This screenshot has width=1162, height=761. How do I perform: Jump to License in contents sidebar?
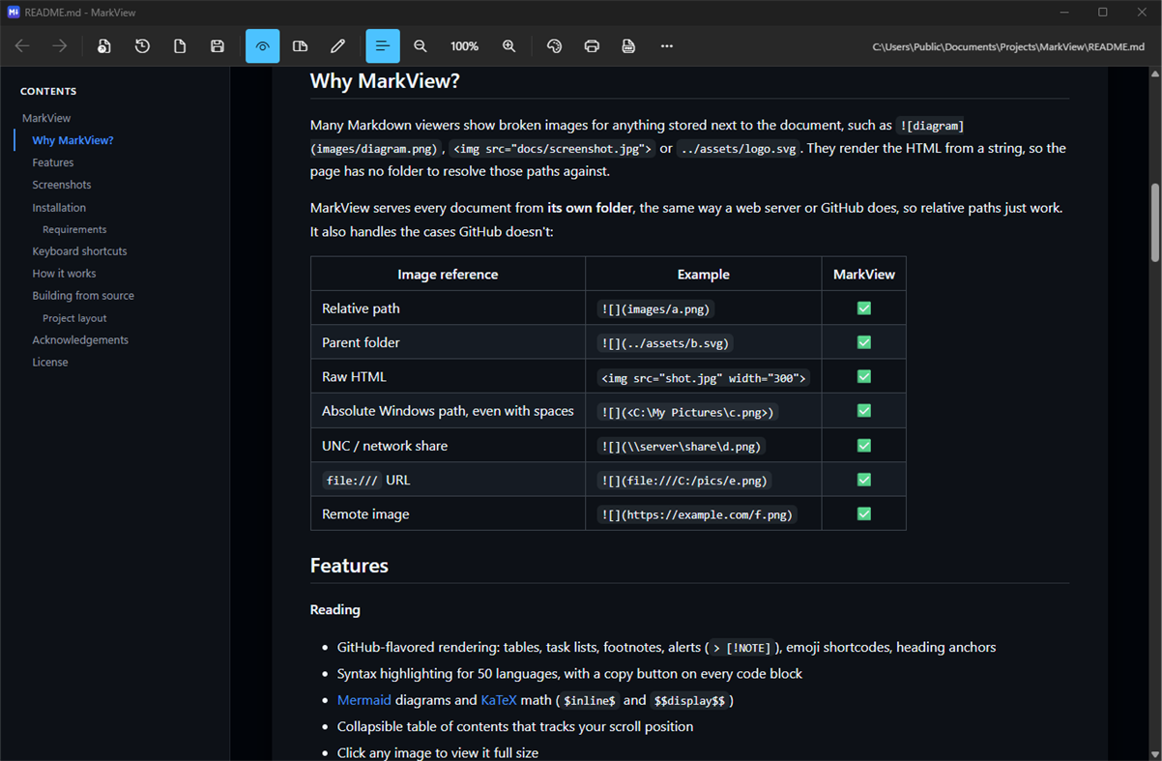50,363
